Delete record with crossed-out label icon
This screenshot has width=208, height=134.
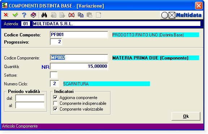click(71, 15)
